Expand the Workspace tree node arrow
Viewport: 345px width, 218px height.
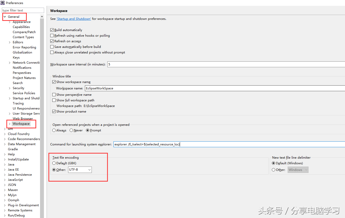[10, 124]
